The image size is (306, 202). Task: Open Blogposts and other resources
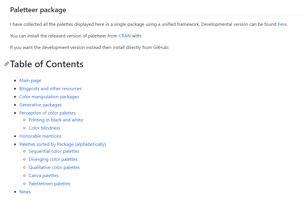pos(50,89)
